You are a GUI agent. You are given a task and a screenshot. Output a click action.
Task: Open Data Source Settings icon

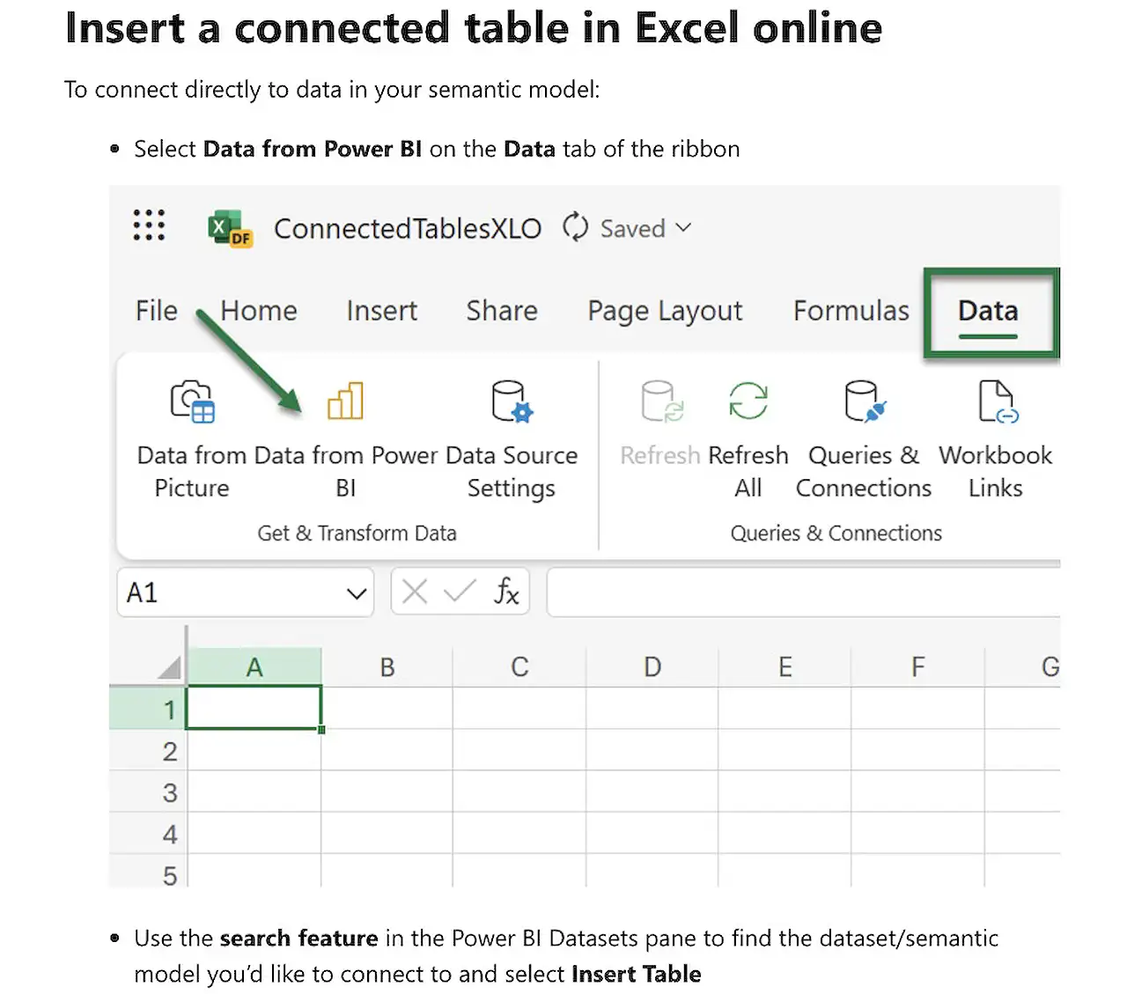click(512, 401)
